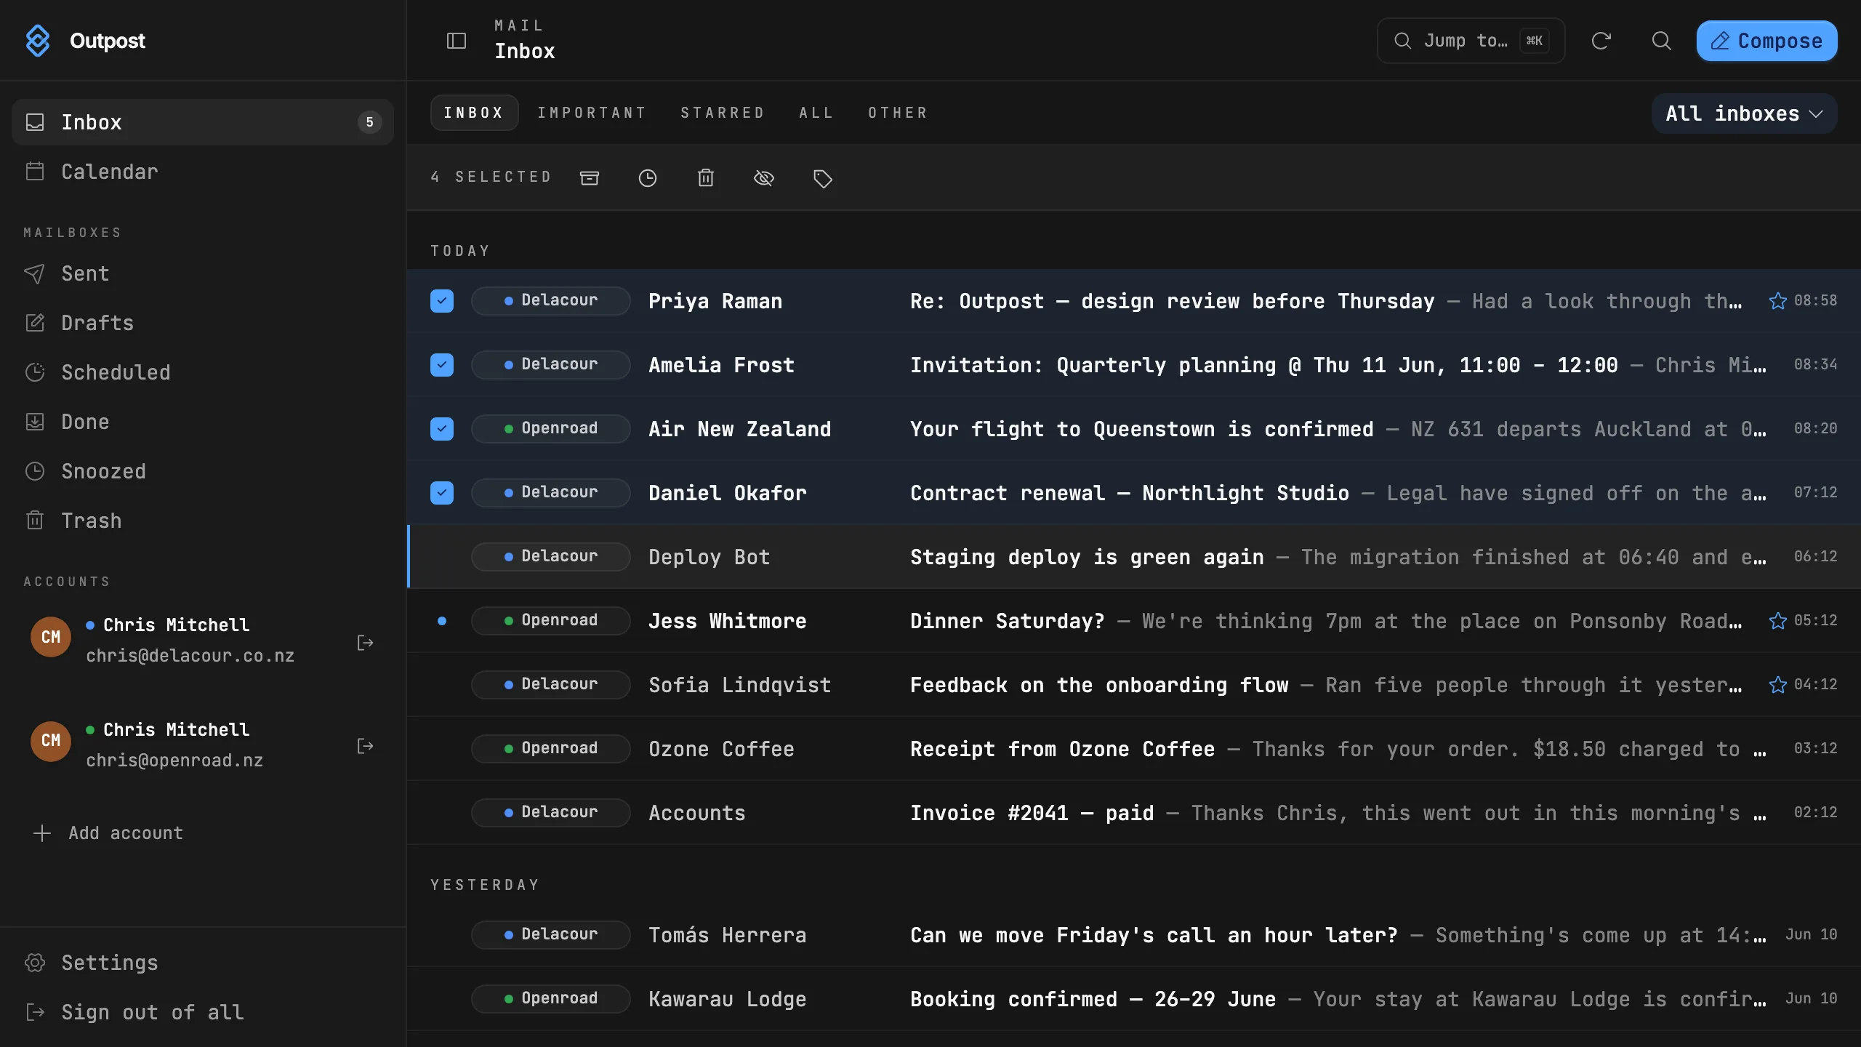
Task: Mark selected as unread eye-off icon
Action: pyautogui.click(x=764, y=178)
